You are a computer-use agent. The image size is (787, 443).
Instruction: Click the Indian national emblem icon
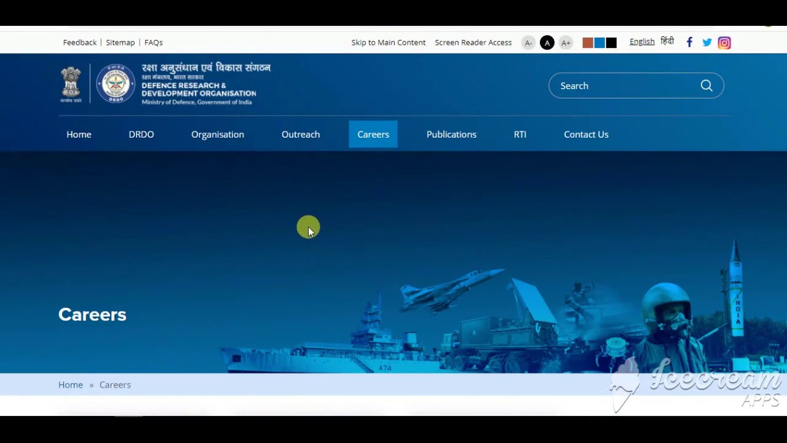point(71,84)
